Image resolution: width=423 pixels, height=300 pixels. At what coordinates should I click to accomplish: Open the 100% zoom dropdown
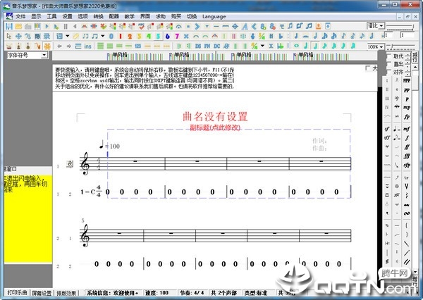(x=381, y=47)
